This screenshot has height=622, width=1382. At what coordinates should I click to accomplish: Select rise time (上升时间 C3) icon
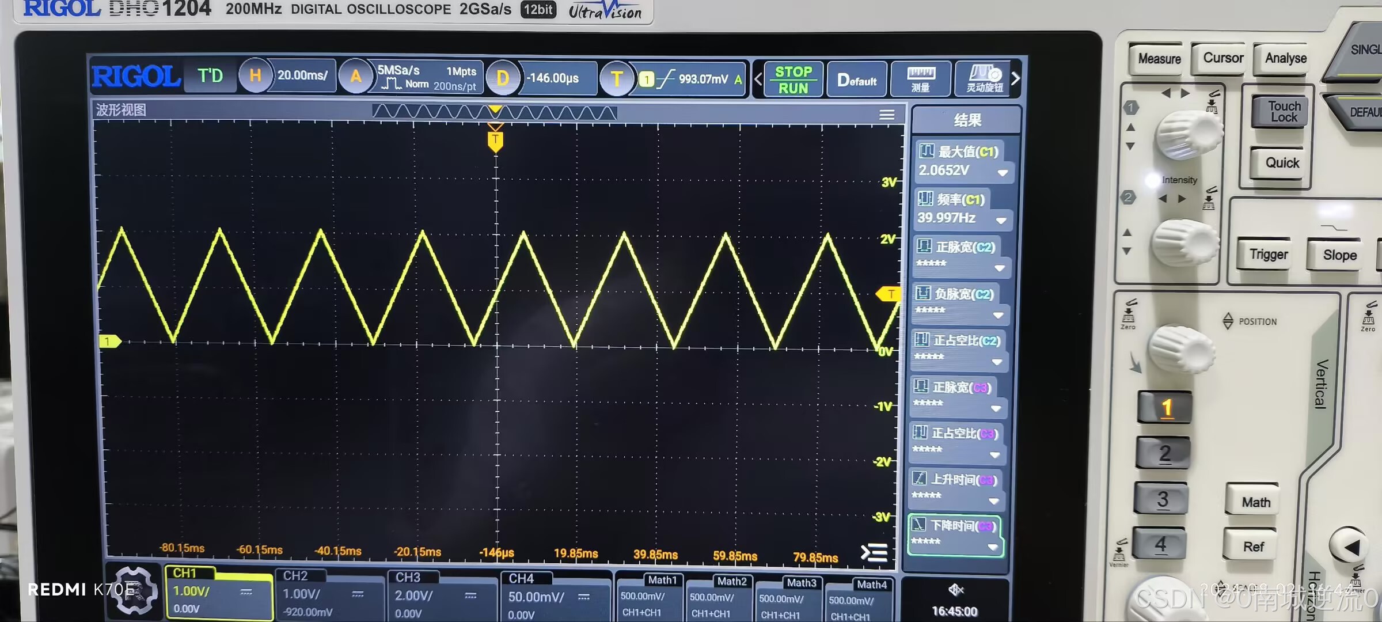[919, 479]
